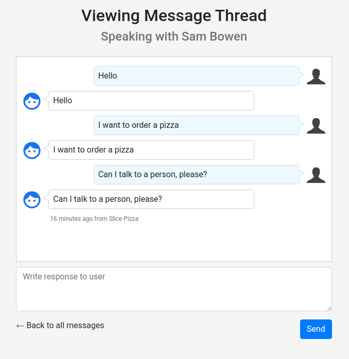Image resolution: width=349 pixels, height=359 pixels.
Task: Click the "16 minutes ago from Slice Pizza" timestamp
Action: tap(94, 219)
